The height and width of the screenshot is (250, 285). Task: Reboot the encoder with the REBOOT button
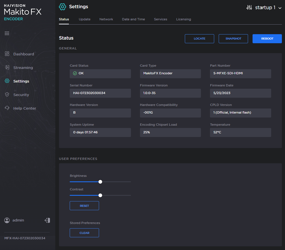tap(267, 39)
